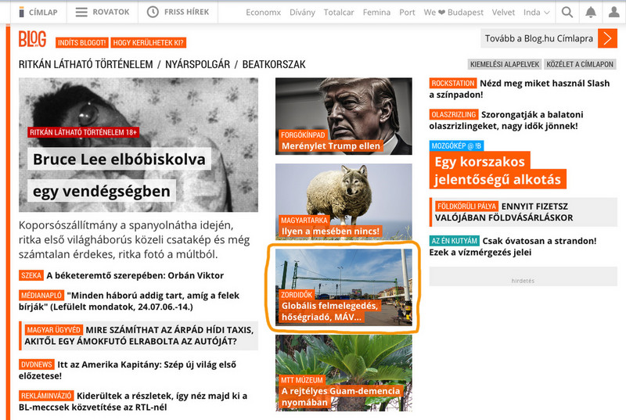Screen dimensions: 626x420
Task: Open We love Budapest link
Action: (453, 13)
